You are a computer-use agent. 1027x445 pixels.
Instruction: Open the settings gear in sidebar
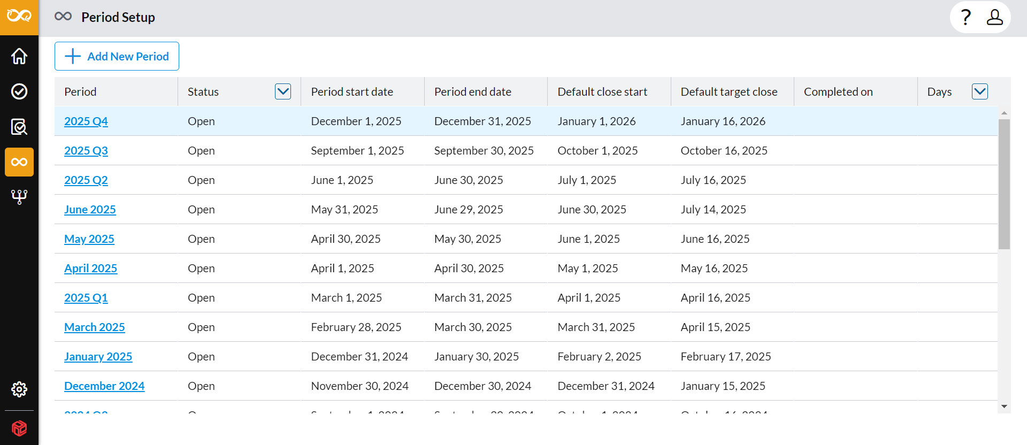19,389
